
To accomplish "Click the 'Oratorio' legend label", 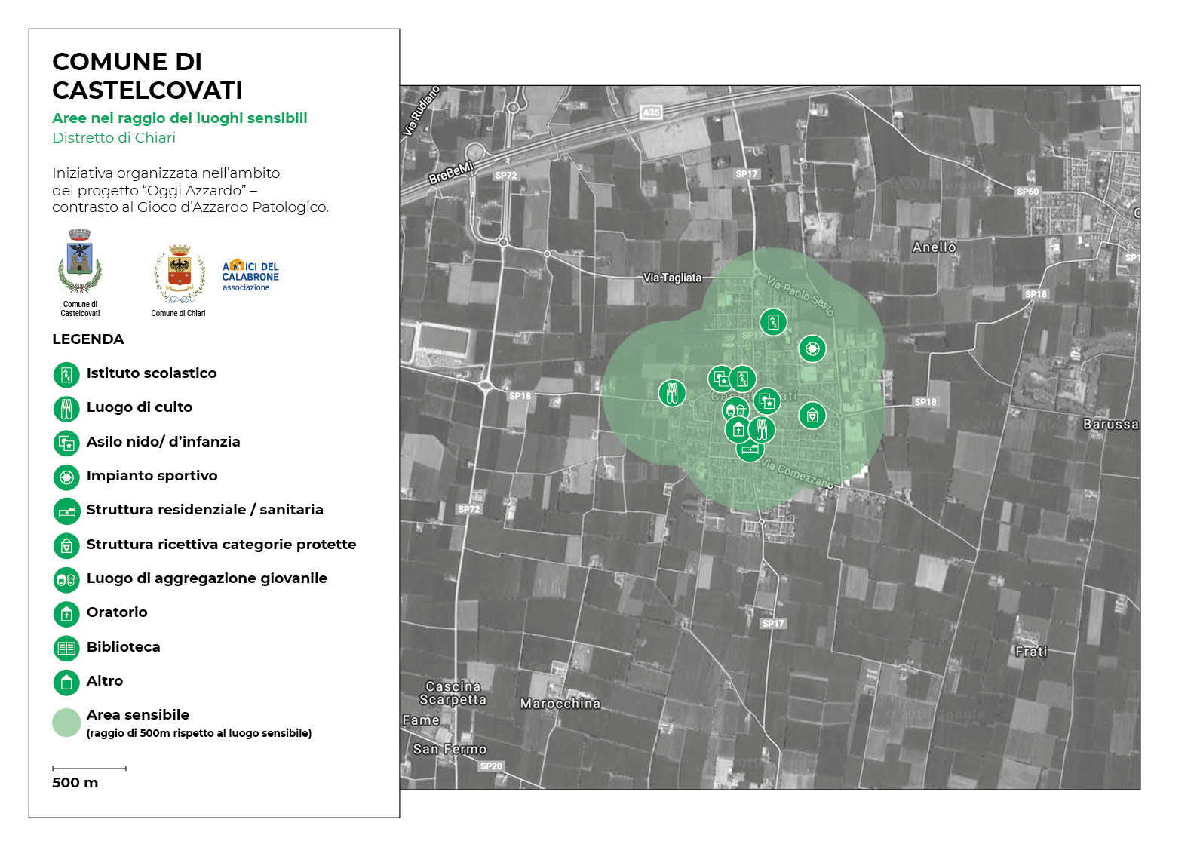I will [117, 612].
